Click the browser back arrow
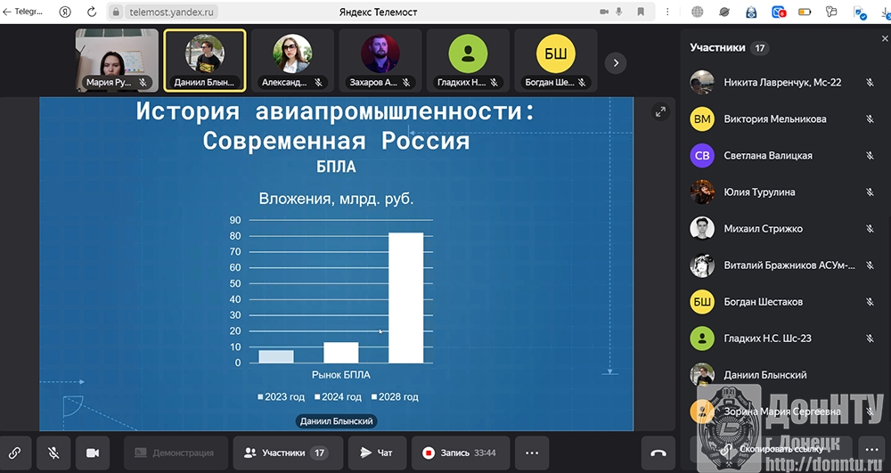This screenshot has width=891, height=473. coord(7,12)
